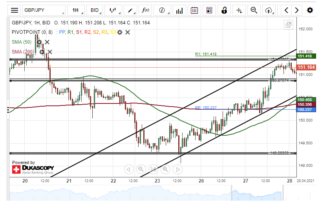
Task: Open the GBP/JPY instrument dropdown
Action: point(43,10)
